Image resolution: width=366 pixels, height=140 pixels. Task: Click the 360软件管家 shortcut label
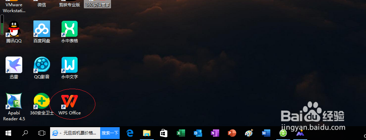click(x=97, y=5)
